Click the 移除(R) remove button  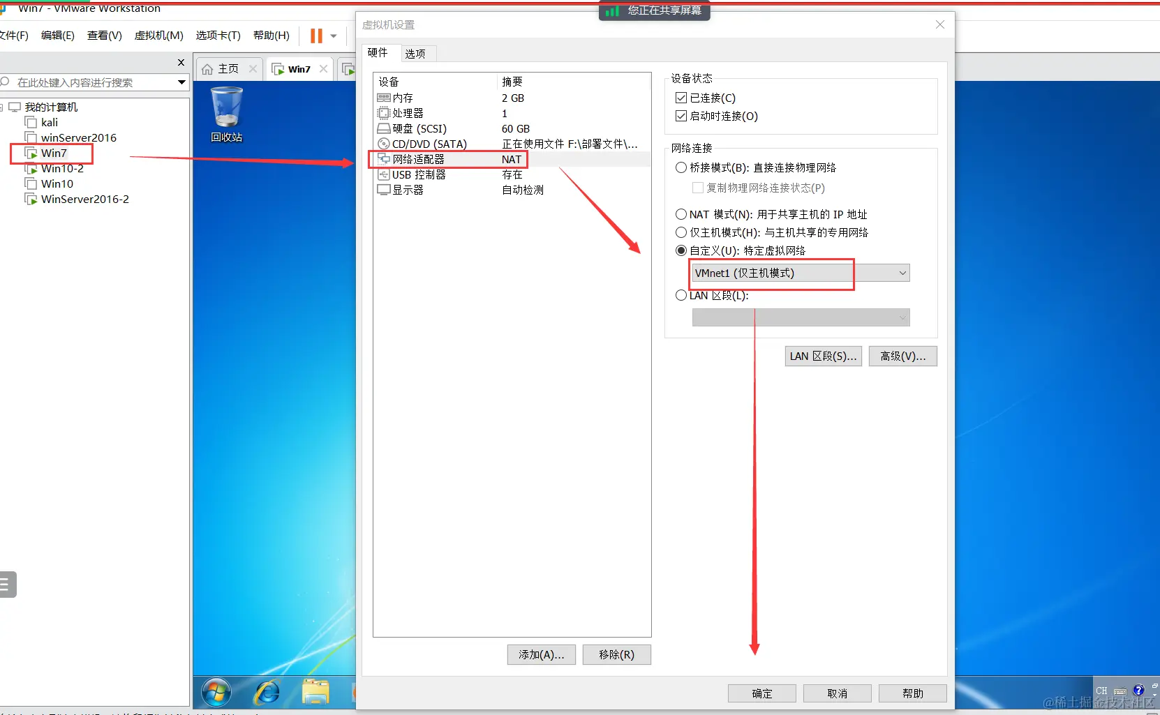pyautogui.click(x=617, y=654)
